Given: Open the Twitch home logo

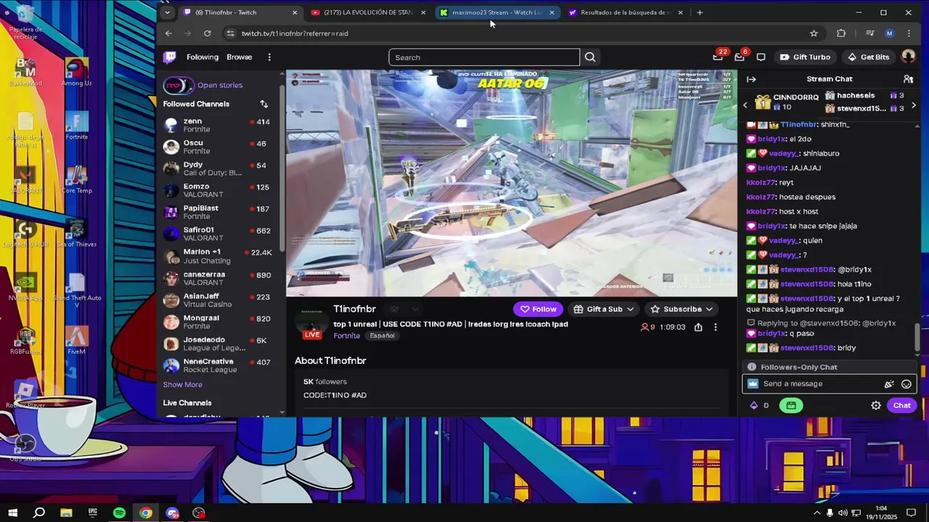Looking at the screenshot, I should (169, 57).
